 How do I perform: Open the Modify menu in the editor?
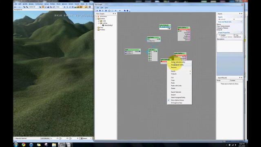coord(25,4)
